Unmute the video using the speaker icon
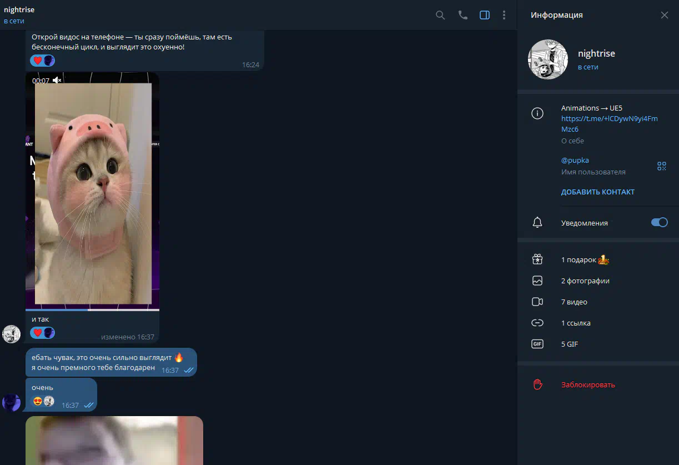679x465 pixels. coord(57,81)
